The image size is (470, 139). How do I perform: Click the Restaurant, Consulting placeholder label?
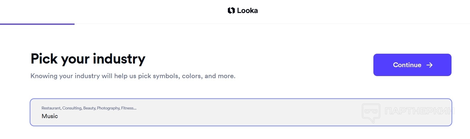pos(61,108)
